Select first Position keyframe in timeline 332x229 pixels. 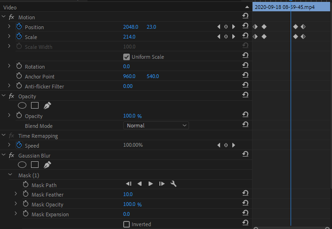[x=255, y=27]
